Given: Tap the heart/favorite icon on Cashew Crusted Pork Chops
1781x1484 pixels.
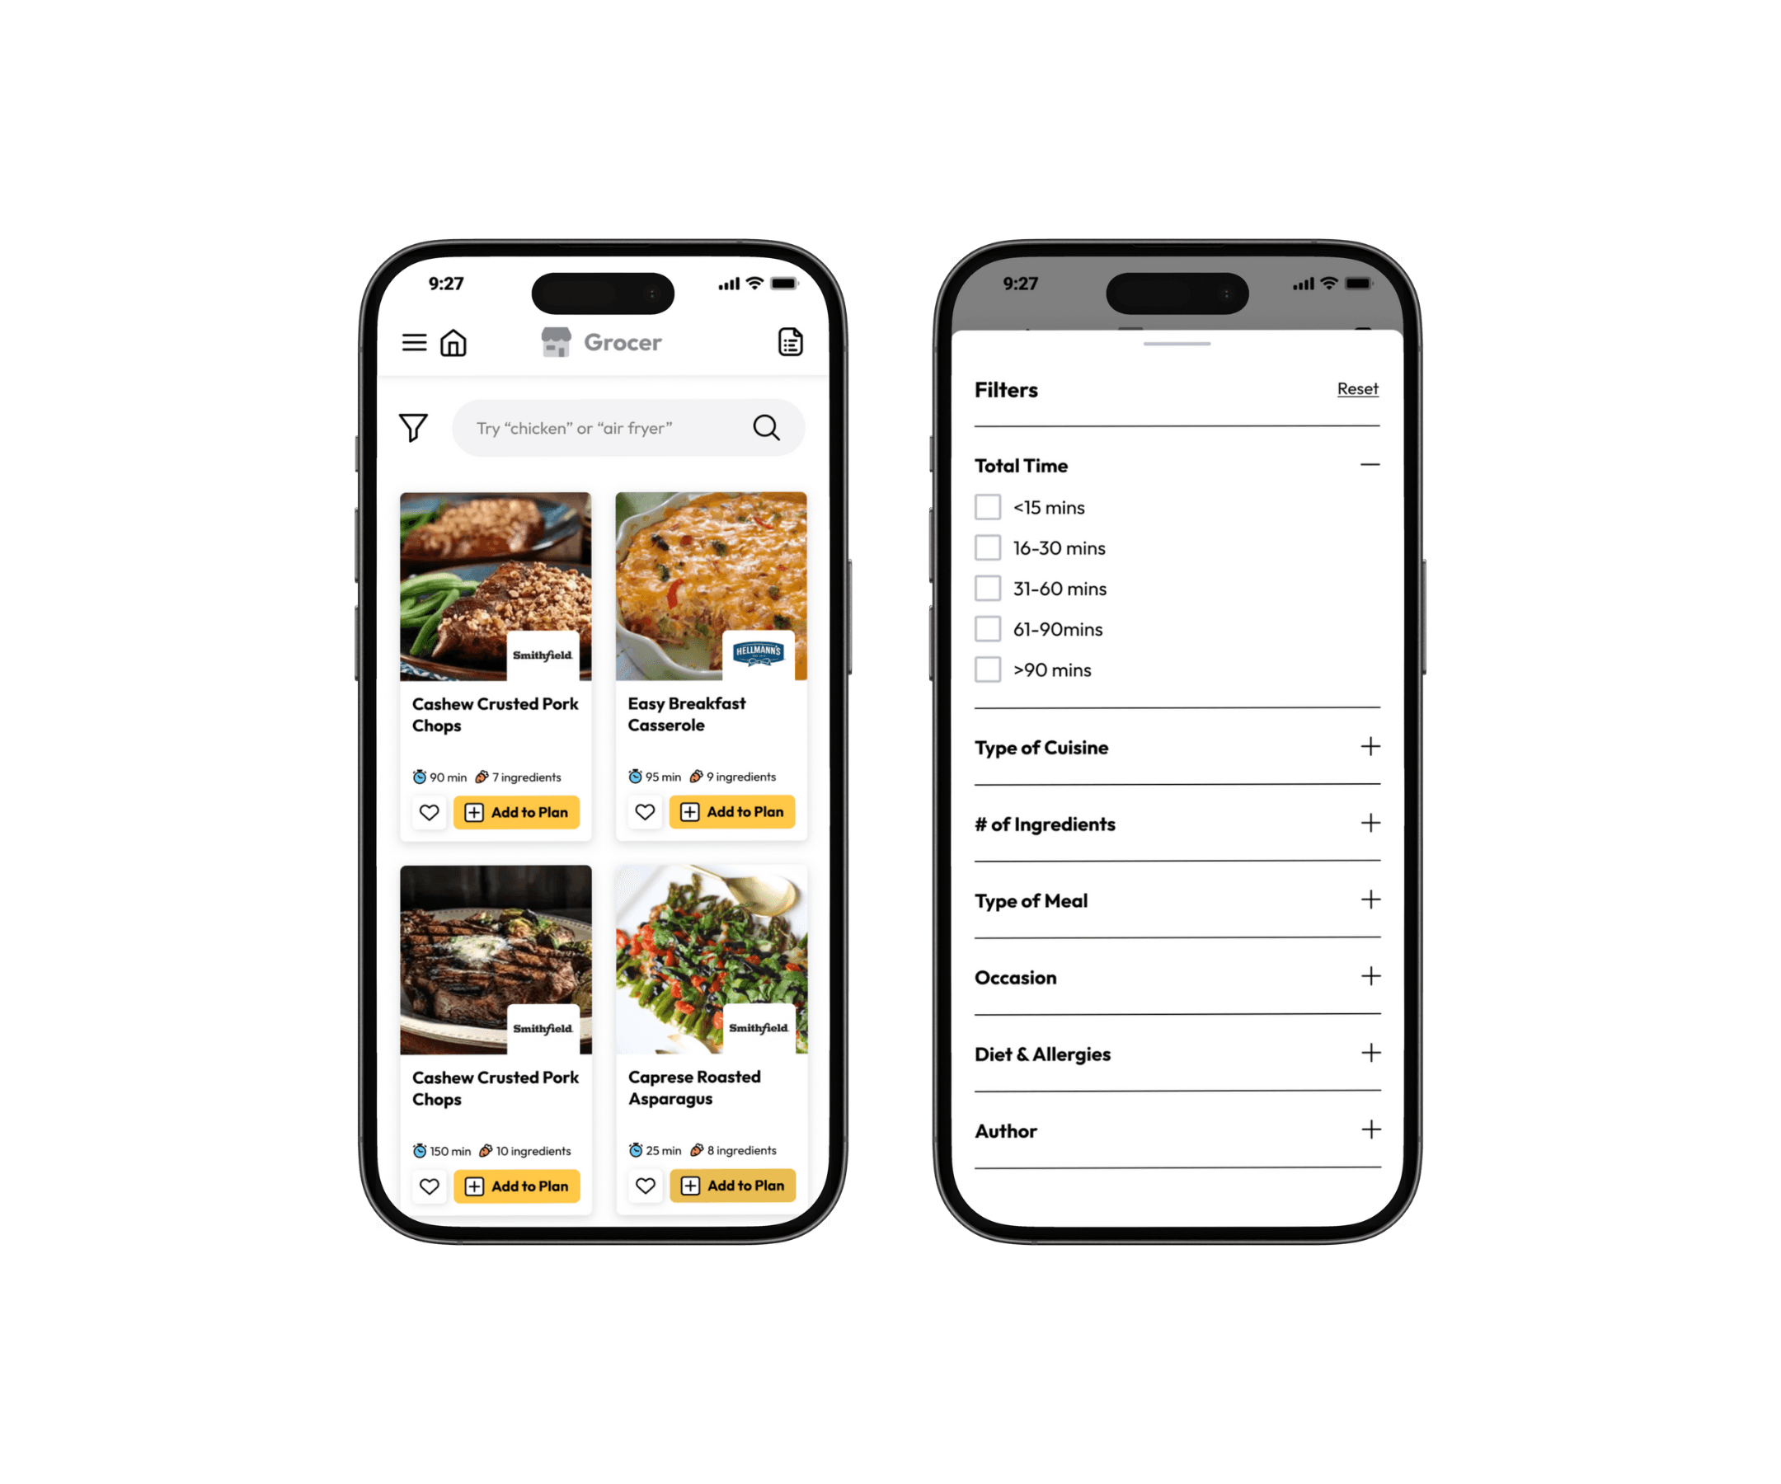Looking at the screenshot, I should click(429, 812).
